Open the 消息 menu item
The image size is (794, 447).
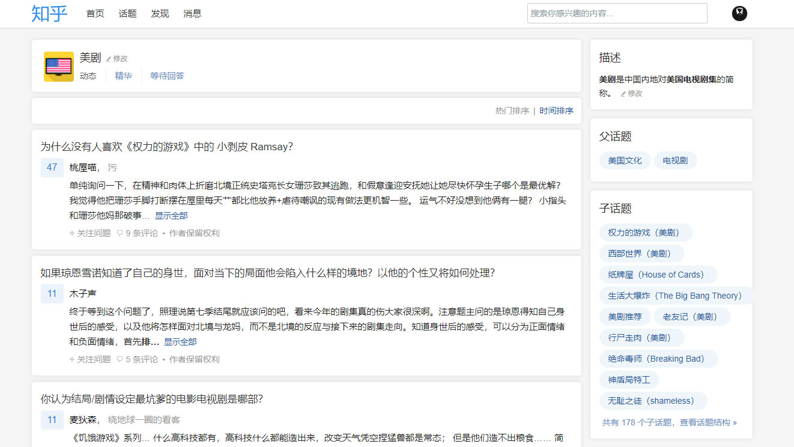[192, 13]
